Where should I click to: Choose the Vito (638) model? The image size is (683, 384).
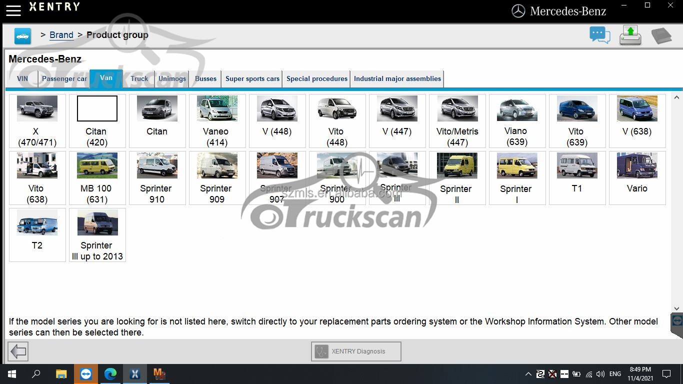37,178
